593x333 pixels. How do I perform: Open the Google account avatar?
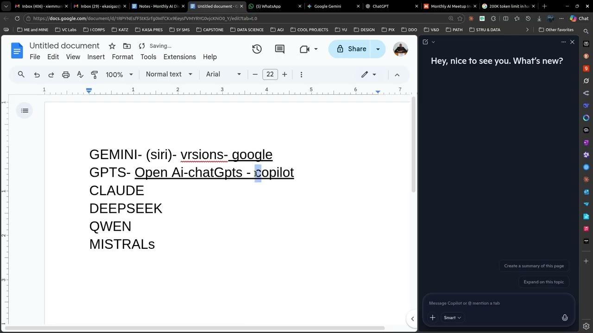(400, 49)
